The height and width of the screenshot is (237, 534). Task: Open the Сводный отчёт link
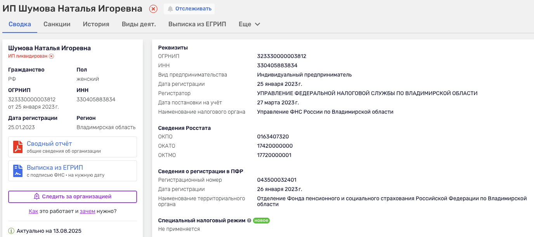pyautogui.click(x=49, y=144)
